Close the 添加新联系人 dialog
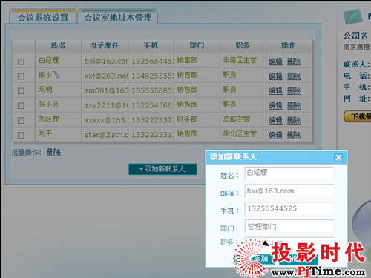Screen dimensions: 371x278 [338, 157]
